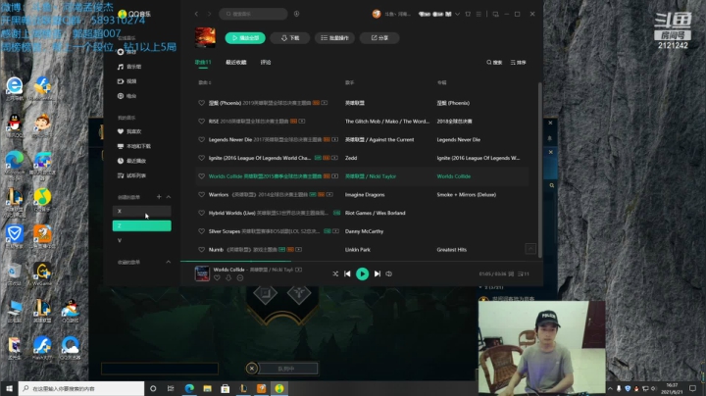Click the green Play All button
The width and height of the screenshot is (706, 396).
click(245, 38)
